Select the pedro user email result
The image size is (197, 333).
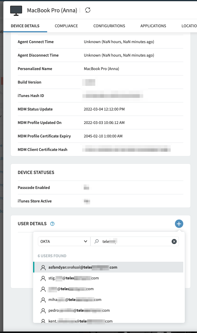coord(79,311)
